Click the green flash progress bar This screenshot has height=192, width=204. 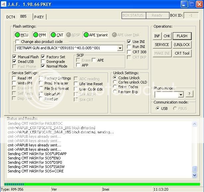point(102,184)
